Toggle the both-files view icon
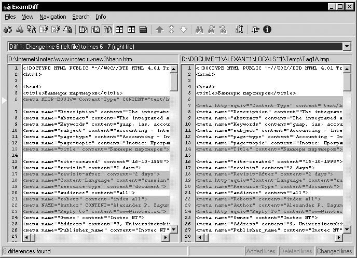357x258 pixels. [108, 30]
